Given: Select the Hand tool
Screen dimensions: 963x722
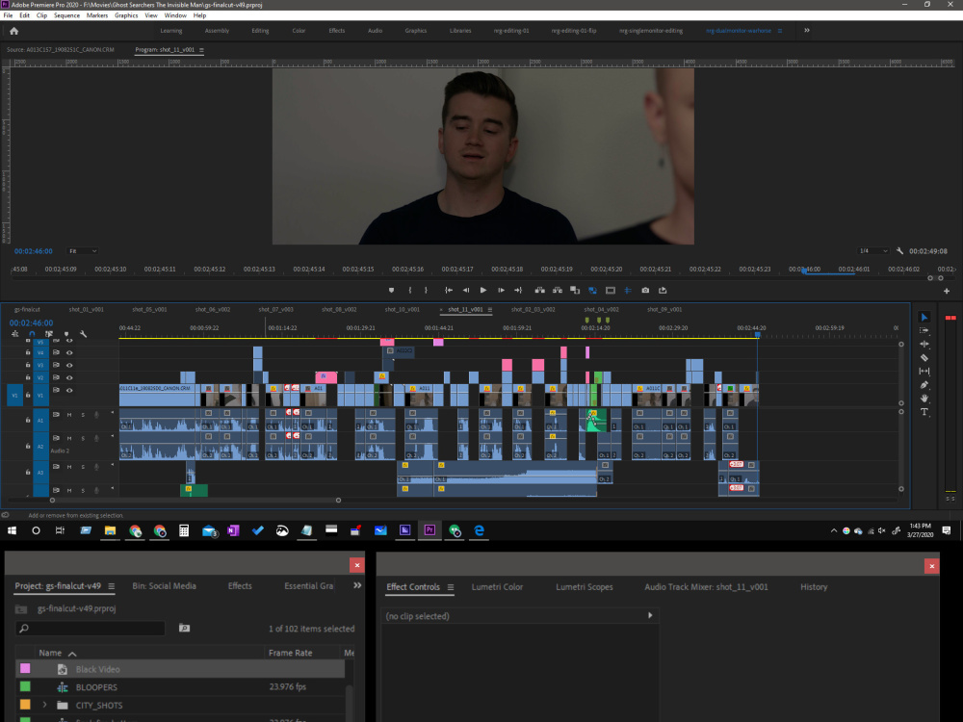Looking at the screenshot, I should pyautogui.click(x=924, y=399).
